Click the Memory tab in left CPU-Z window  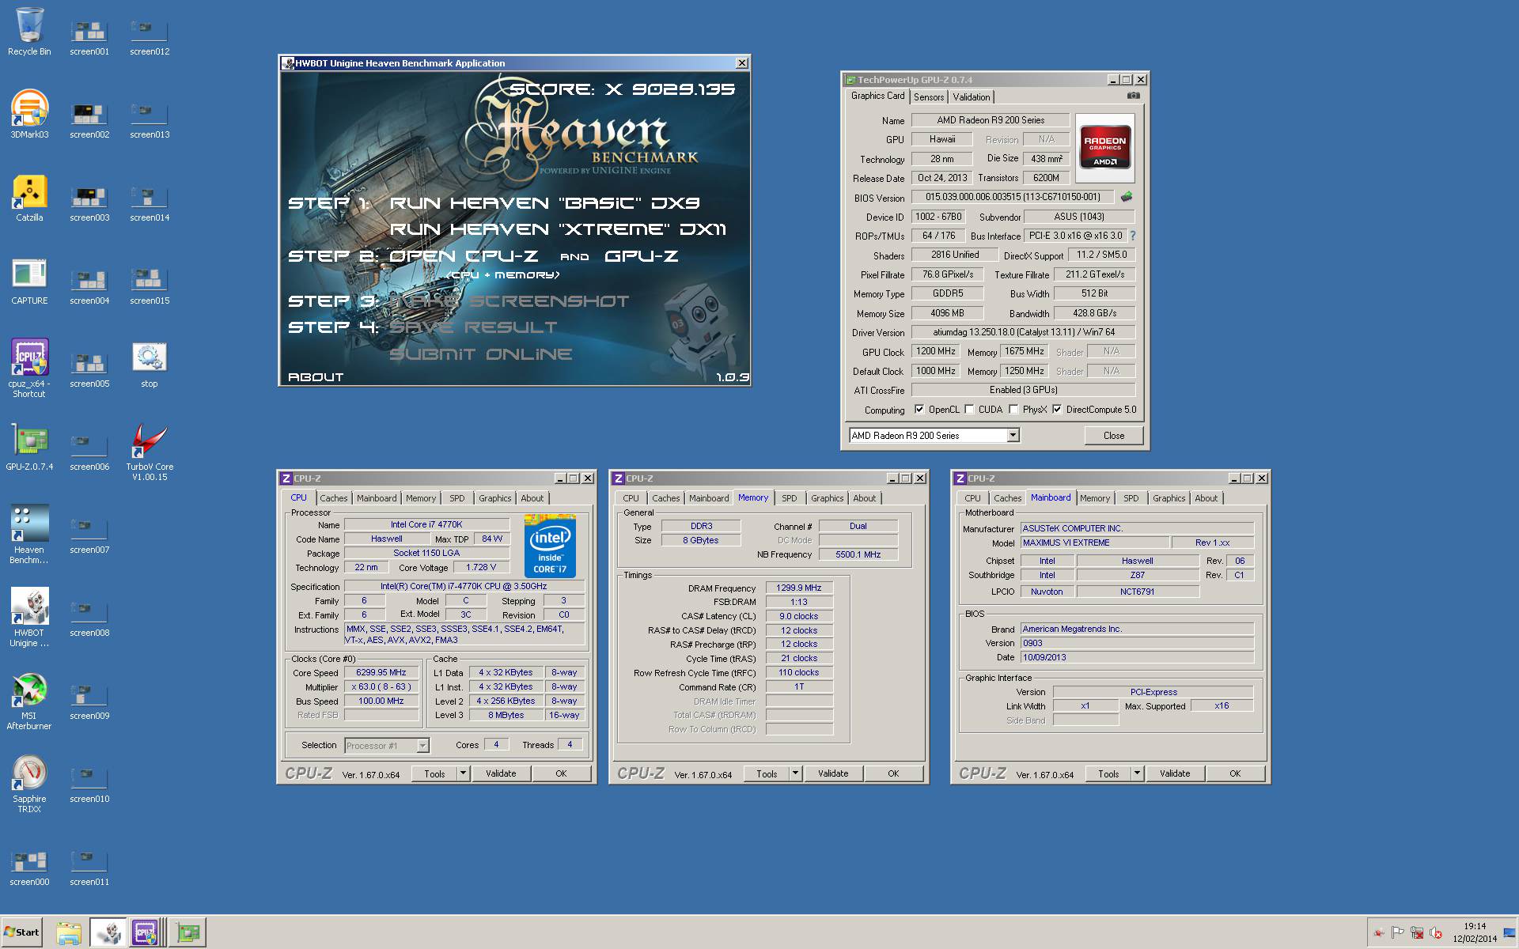coord(419,497)
